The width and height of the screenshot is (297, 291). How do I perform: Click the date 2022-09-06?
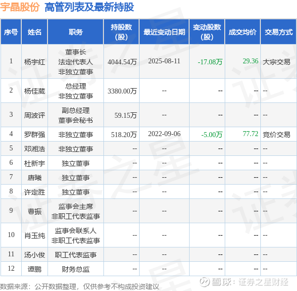[x=164, y=134]
